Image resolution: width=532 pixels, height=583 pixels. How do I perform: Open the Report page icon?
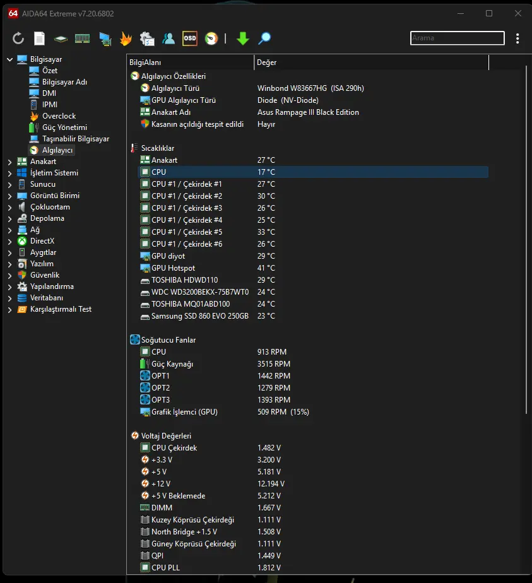tap(39, 38)
